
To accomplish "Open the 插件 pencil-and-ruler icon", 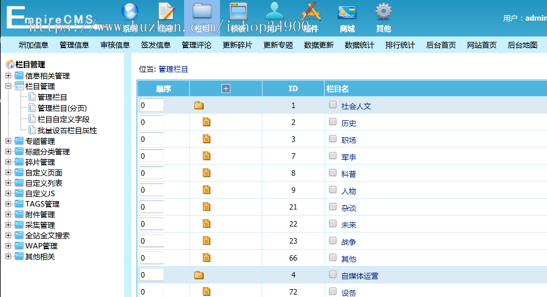I will [x=311, y=11].
